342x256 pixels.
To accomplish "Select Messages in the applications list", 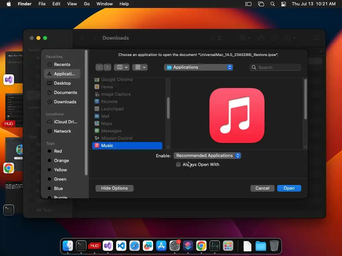I will [x=127, y=131].
